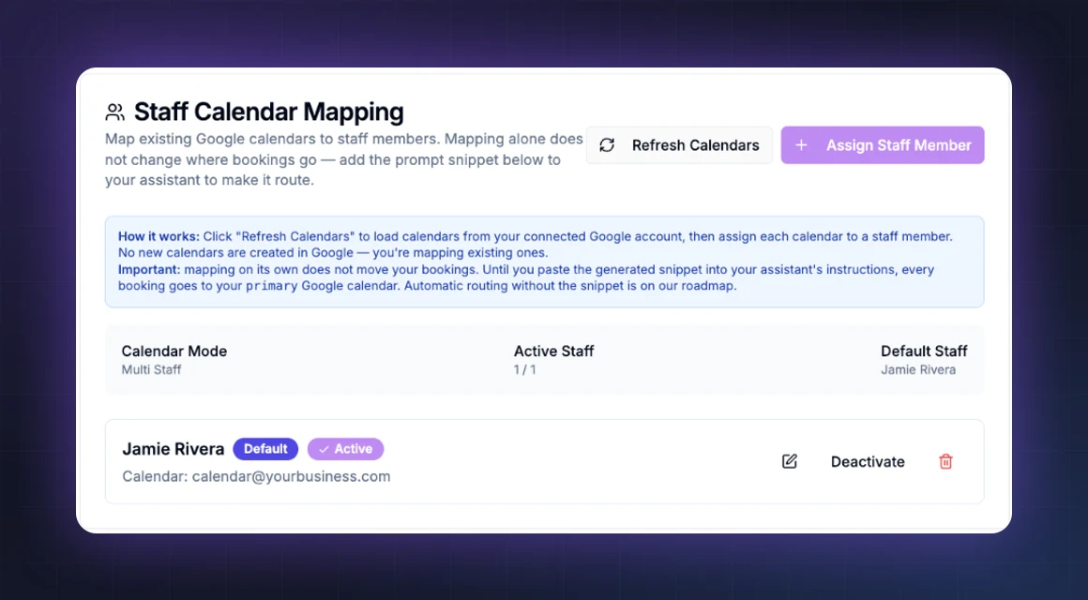Click the Staff Calendar Mapping heading
1088x600 pixels.
point(268,112)
